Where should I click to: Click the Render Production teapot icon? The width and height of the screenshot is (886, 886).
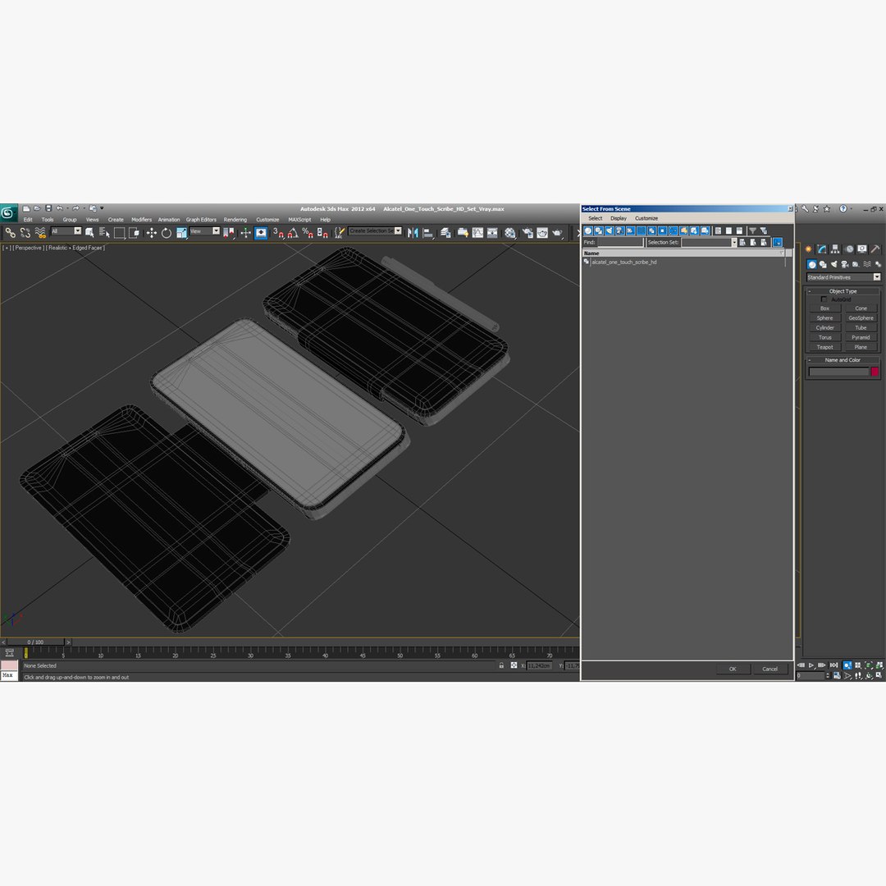[x=558, y=232]
